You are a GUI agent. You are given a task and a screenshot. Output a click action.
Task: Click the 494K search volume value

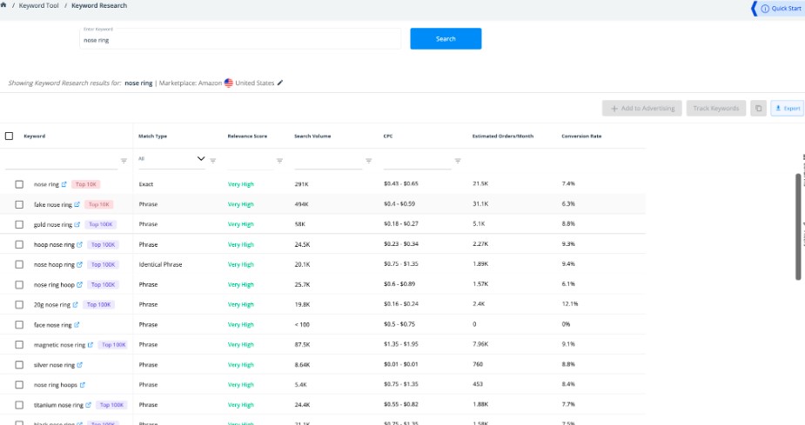click(x=301, y=204)
